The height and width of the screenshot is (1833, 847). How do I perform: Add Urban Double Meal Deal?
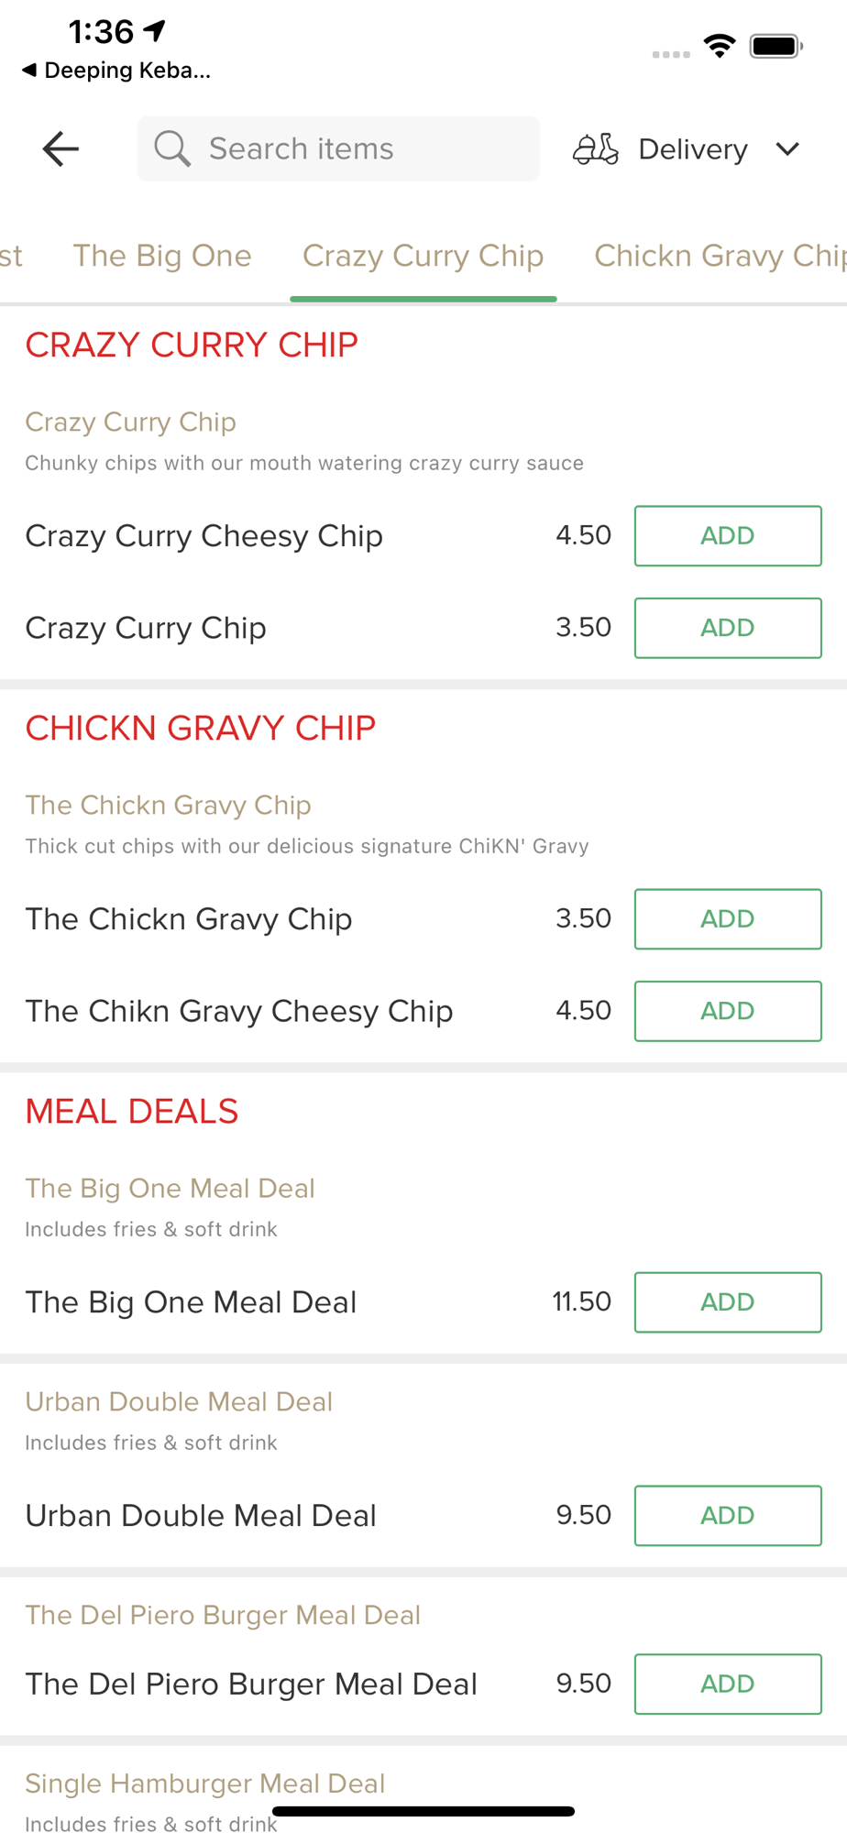point(728,1516)
